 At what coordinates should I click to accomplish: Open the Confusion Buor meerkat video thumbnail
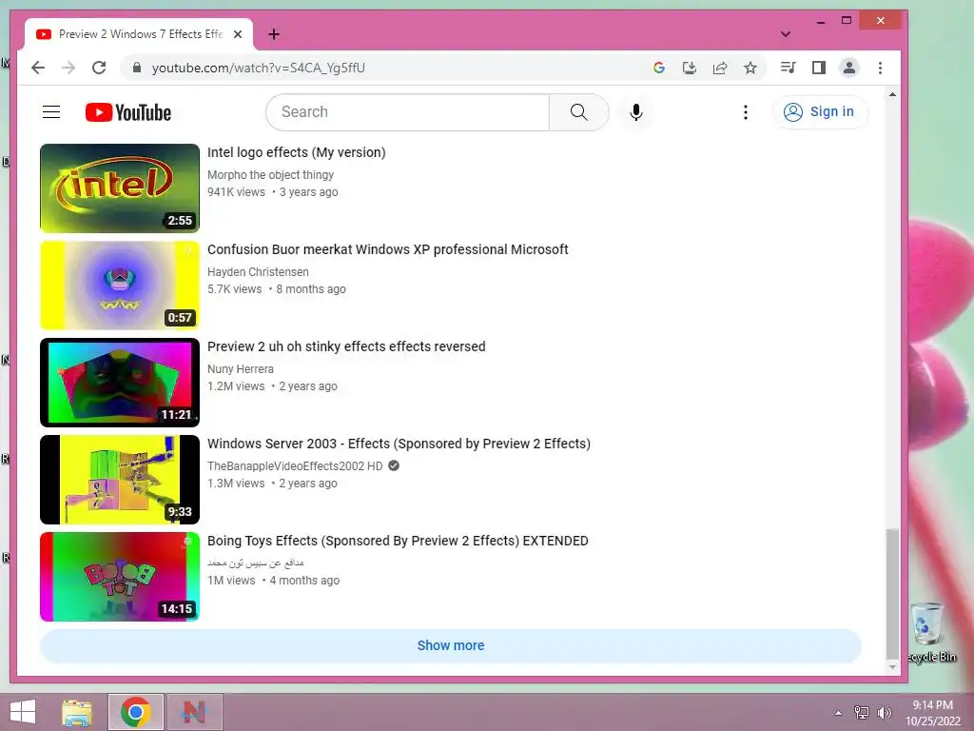(x=120, y=286)
